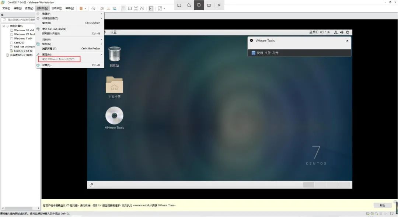Open the dropdown arrow beside the stretch icon

[164, 8]
